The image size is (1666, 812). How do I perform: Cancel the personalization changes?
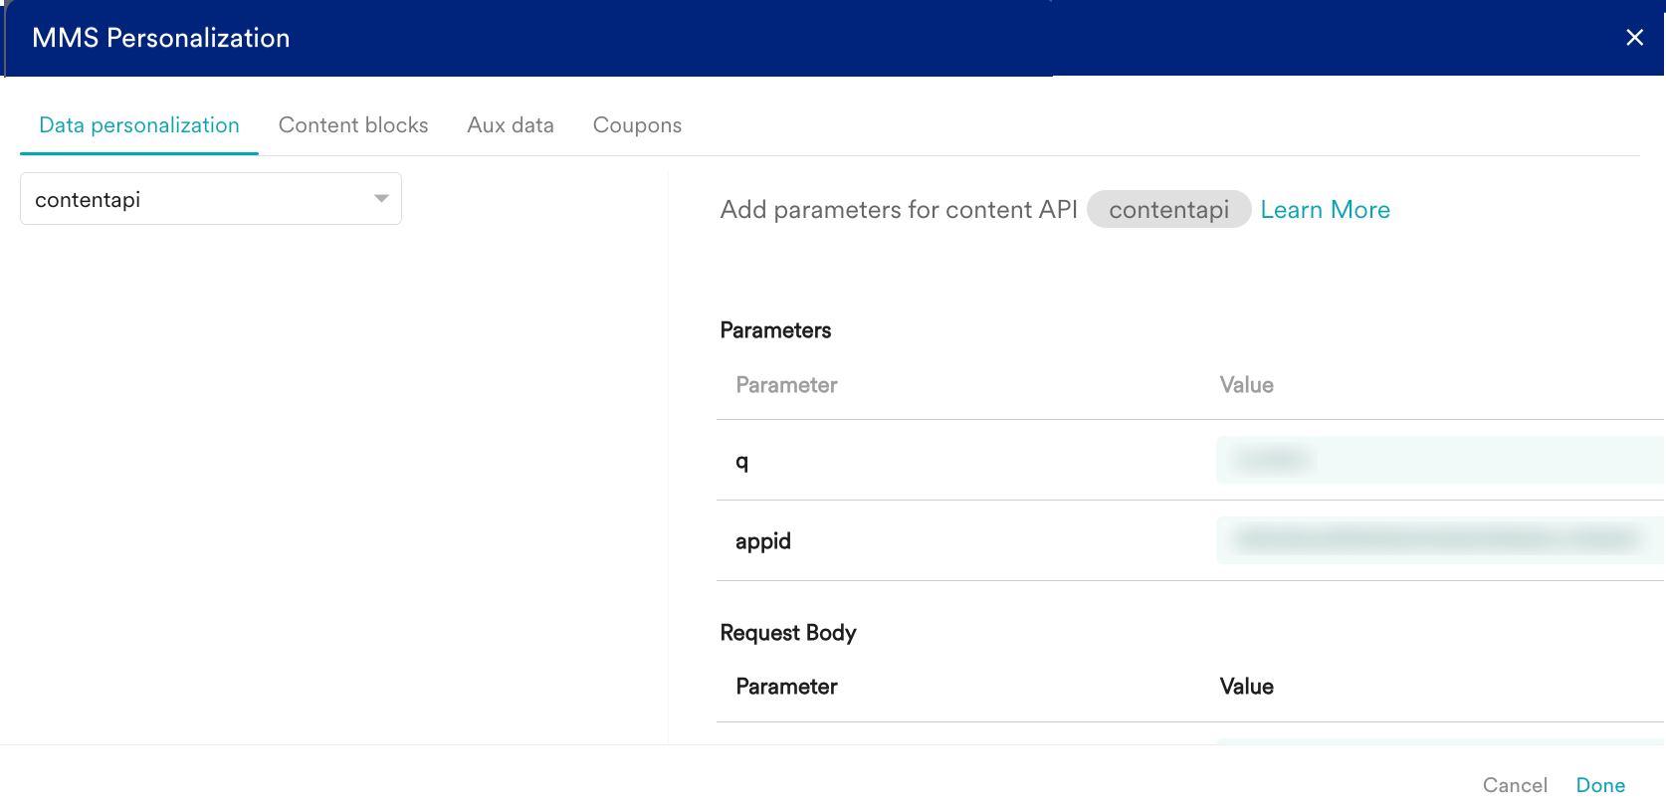[1515, 785]
